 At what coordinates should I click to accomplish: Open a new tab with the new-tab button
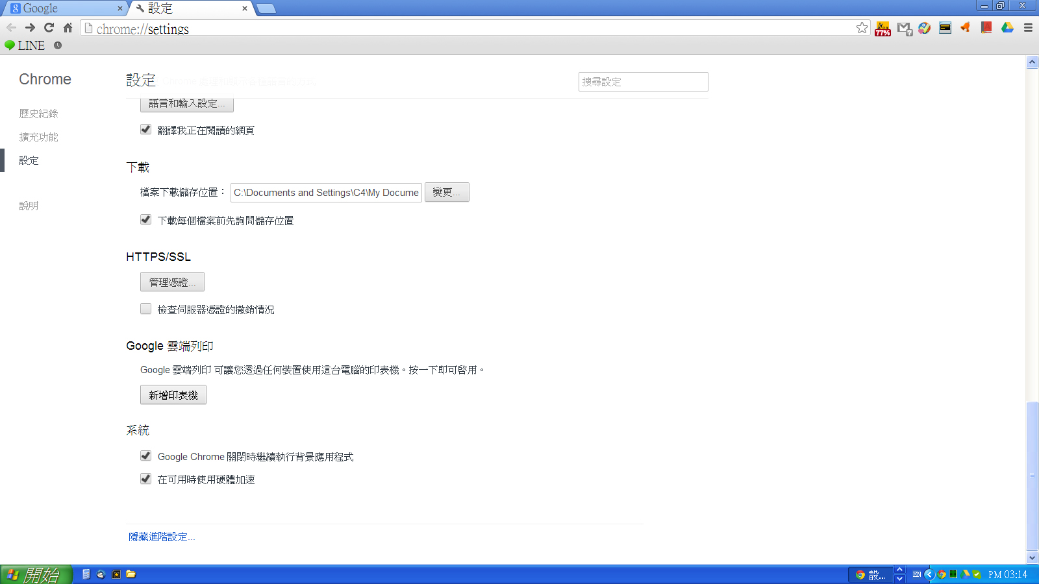tap(266, 8)
